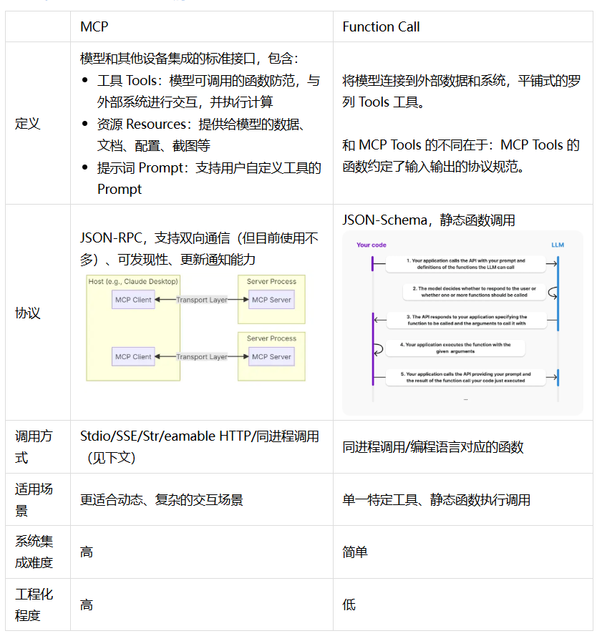This screenshot has height=641, width=597.
Task: Click the 适用场景 row label
Action: (x=34, y=499)
